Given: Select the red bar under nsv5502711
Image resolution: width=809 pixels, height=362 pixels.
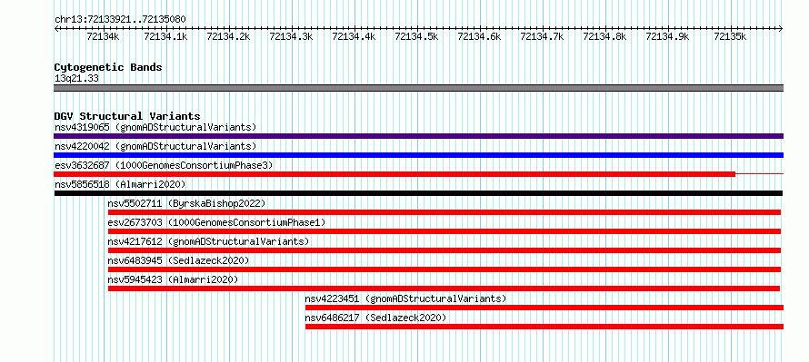Looking at the screenshot, I should (444, 212).
